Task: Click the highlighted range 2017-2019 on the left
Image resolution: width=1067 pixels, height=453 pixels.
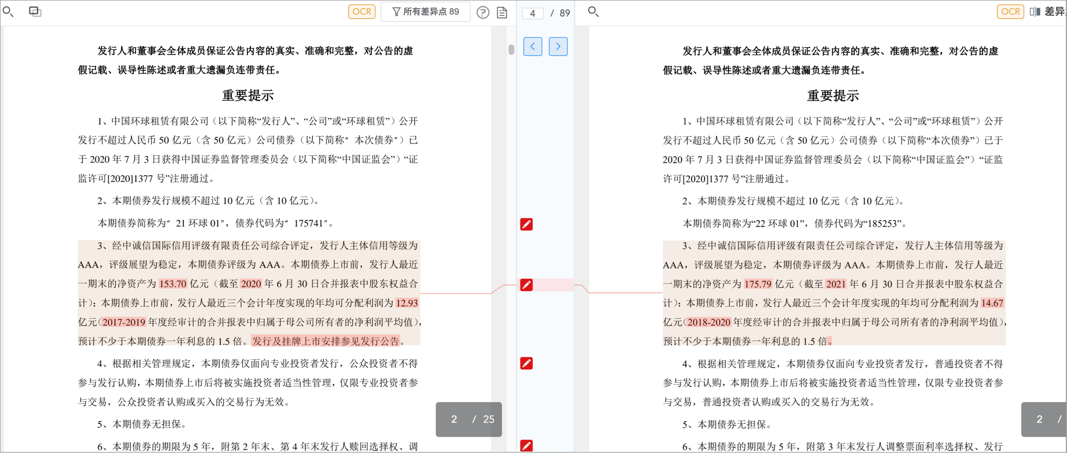Action: (x=124, y=322)
